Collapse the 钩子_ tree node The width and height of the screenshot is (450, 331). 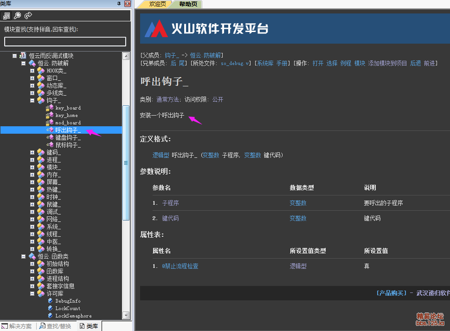click(32, 100)
